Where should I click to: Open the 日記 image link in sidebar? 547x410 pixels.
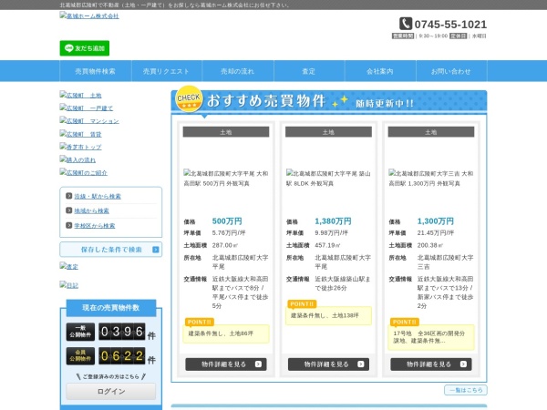(68, 285)
